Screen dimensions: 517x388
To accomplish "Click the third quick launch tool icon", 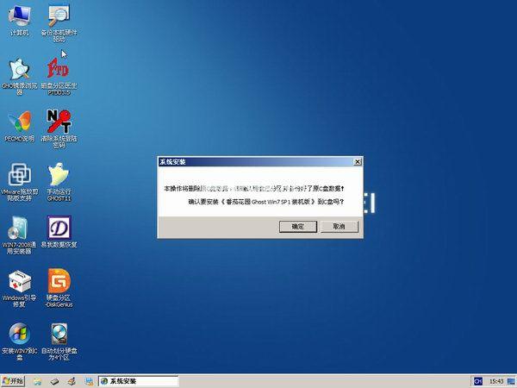I will coord(72,382).
